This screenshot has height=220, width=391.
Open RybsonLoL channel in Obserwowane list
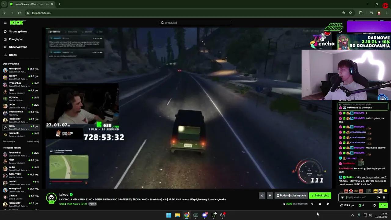pos(21,84)
